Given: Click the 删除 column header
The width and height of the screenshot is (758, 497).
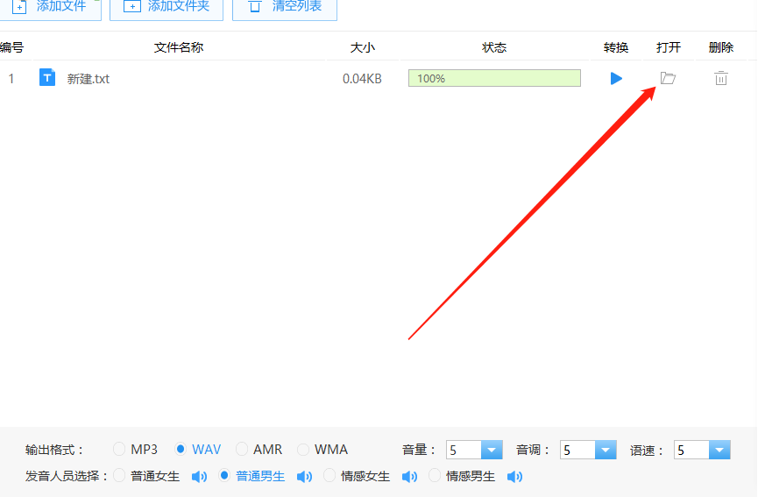Looking at the screenshot, I should click(721, 47).
